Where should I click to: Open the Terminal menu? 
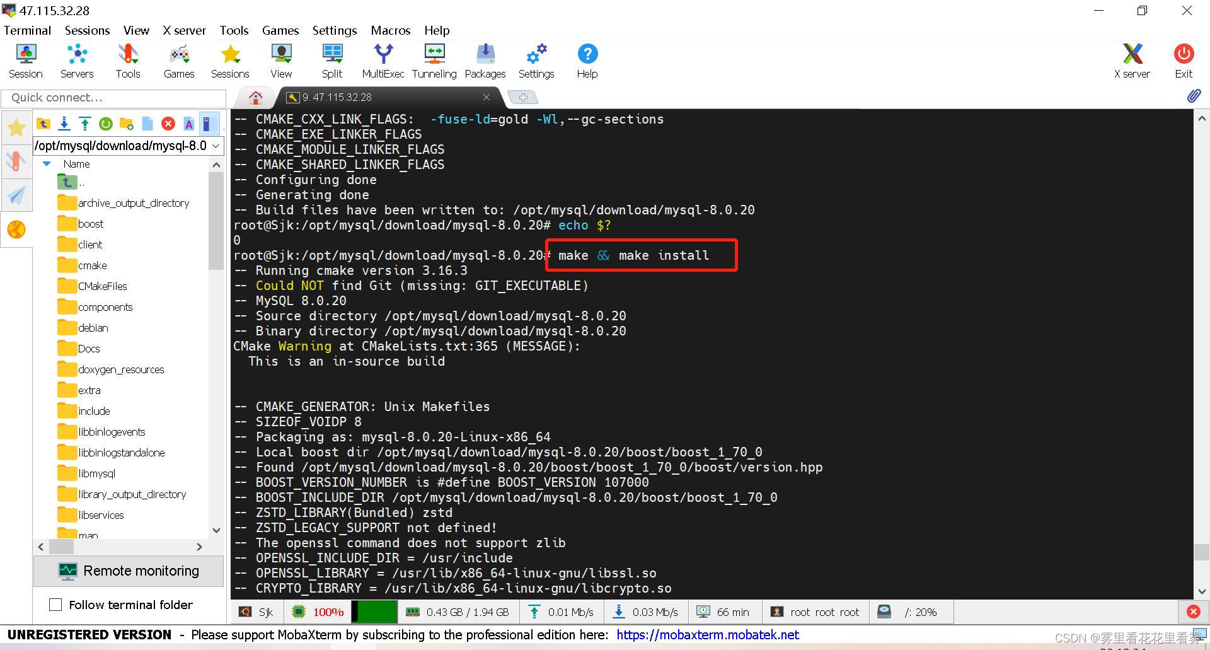coord(27,30)
